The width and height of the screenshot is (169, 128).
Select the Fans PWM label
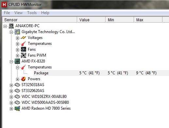37,55
